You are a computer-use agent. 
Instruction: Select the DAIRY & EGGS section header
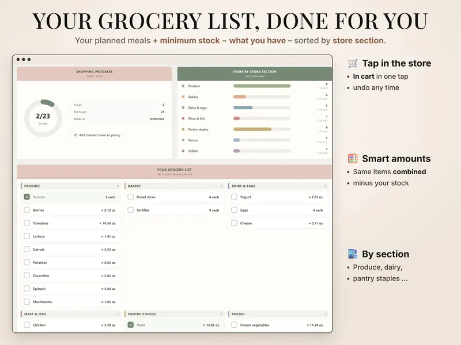tap(278, 186)
